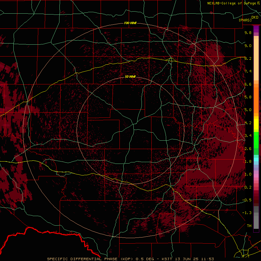Click the 5.8 value on color scale

pos(248,97)
